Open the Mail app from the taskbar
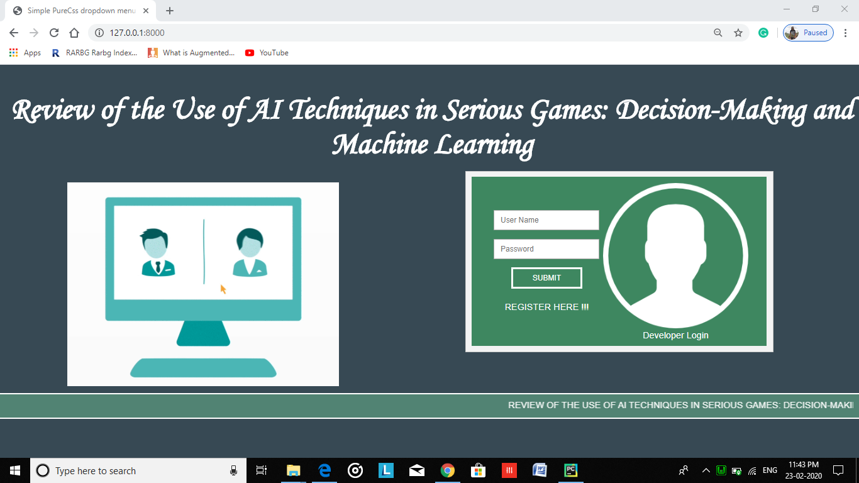The image size is (859, 483). point(416,470)
